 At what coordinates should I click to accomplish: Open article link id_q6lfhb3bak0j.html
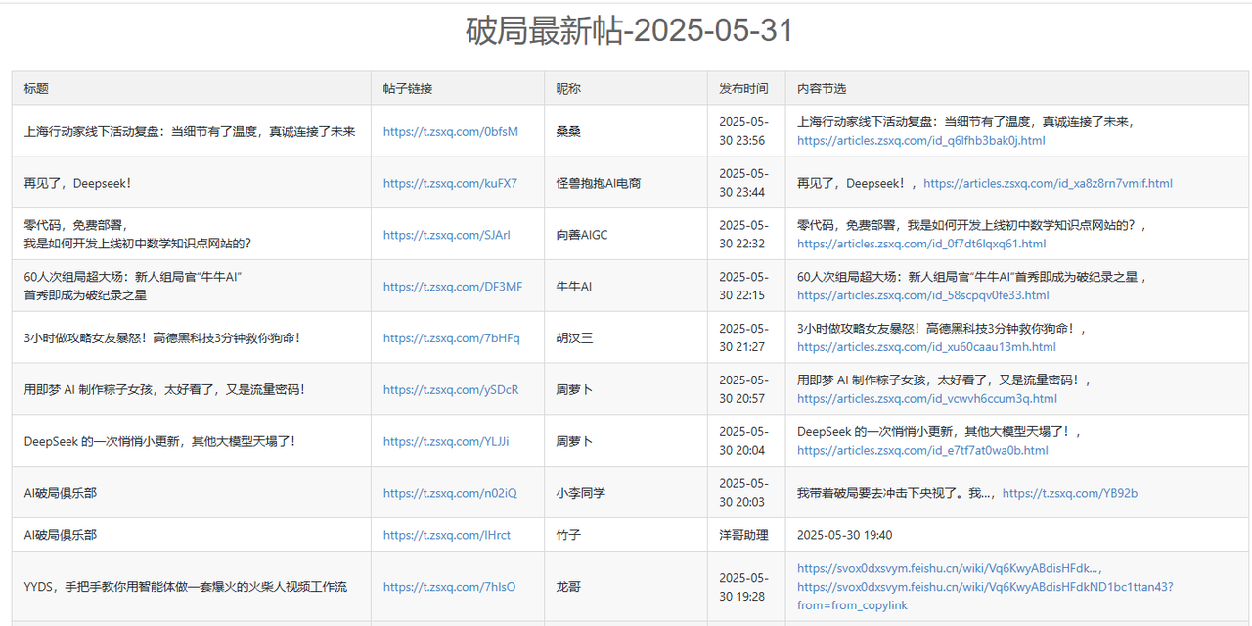point(920,140)
